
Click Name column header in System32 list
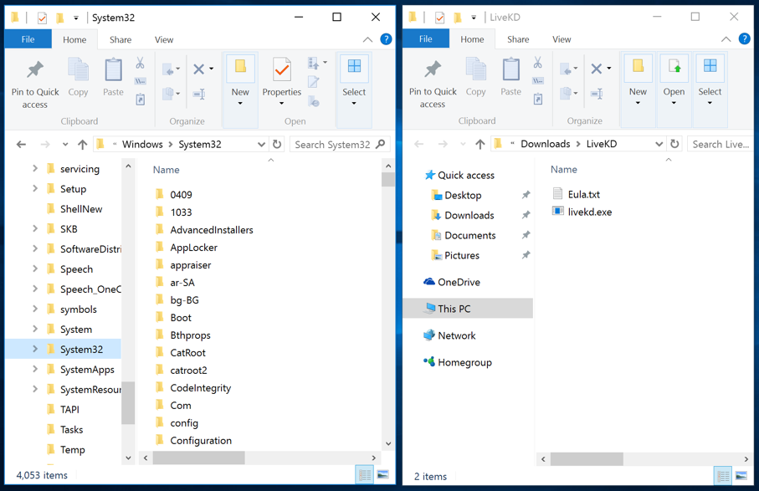[166, 170]
